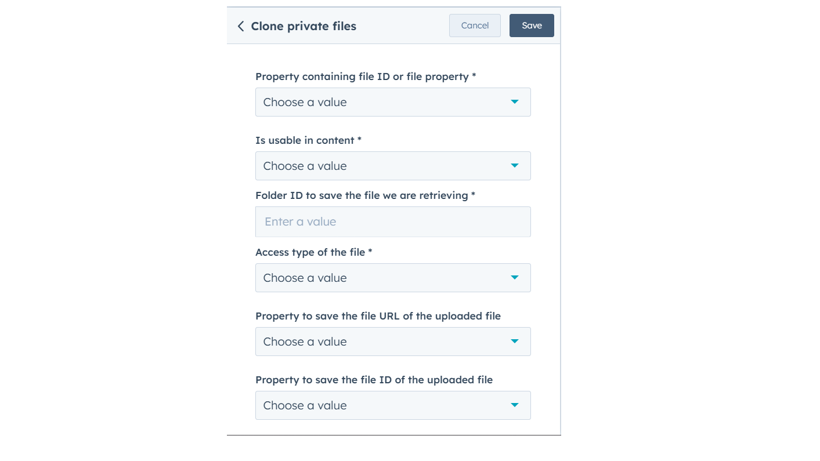The height and width of the screenshot is (461, 820).
Task: Choose a property to save the file URL
Action: pyautogui.click(x=383, y=342)
